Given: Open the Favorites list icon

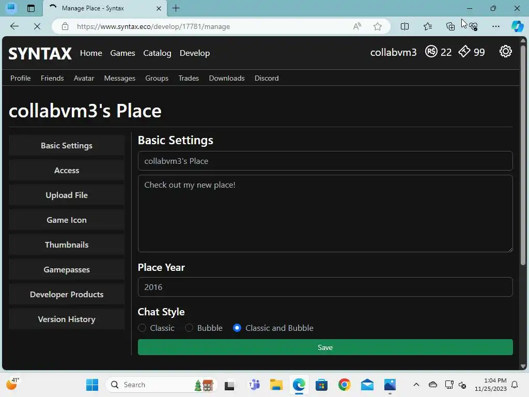Looking at the screenshot, I should [427, 26].
